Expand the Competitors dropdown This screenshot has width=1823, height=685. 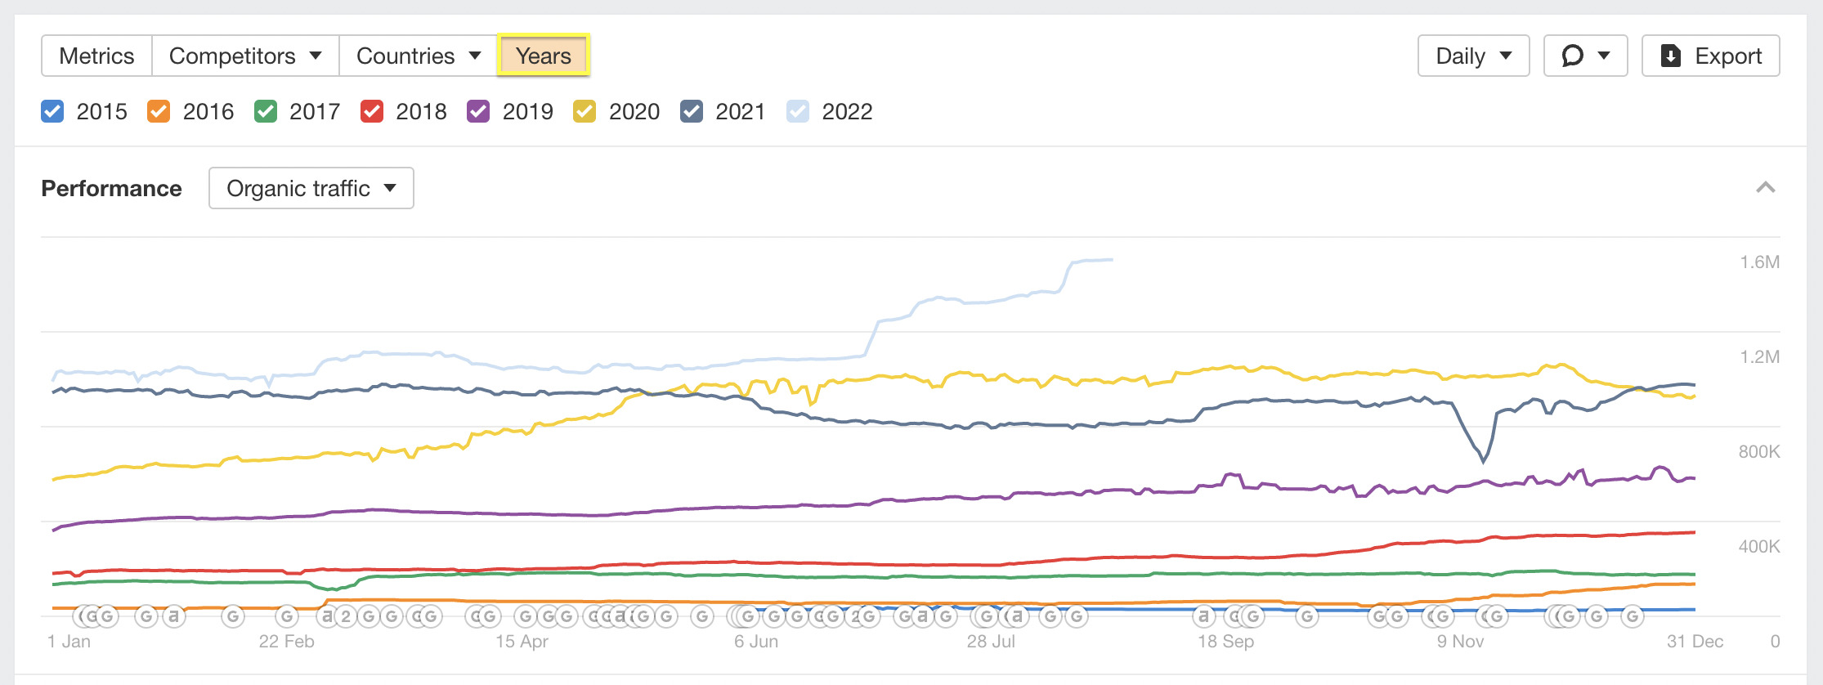pos(244,55)
